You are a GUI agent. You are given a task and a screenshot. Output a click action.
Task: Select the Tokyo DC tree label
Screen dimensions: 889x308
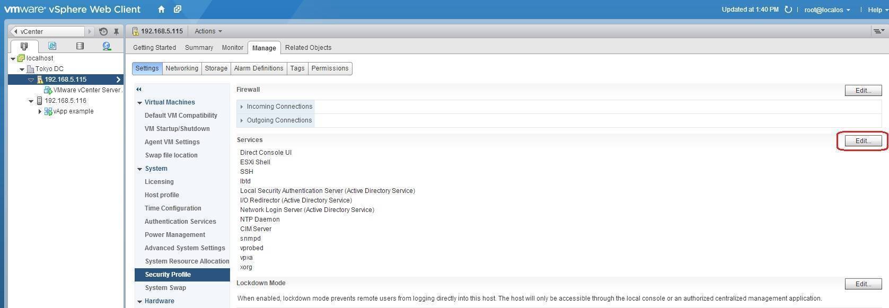point(49,69)
